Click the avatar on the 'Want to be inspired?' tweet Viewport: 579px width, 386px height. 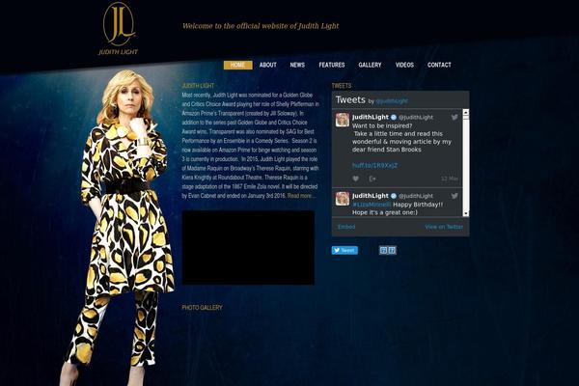pos(343,120)
